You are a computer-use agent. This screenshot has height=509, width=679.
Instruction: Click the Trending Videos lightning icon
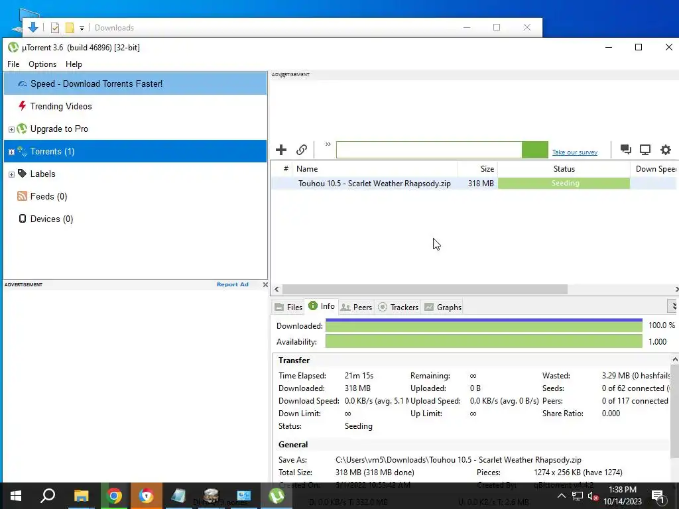(22, 105)
